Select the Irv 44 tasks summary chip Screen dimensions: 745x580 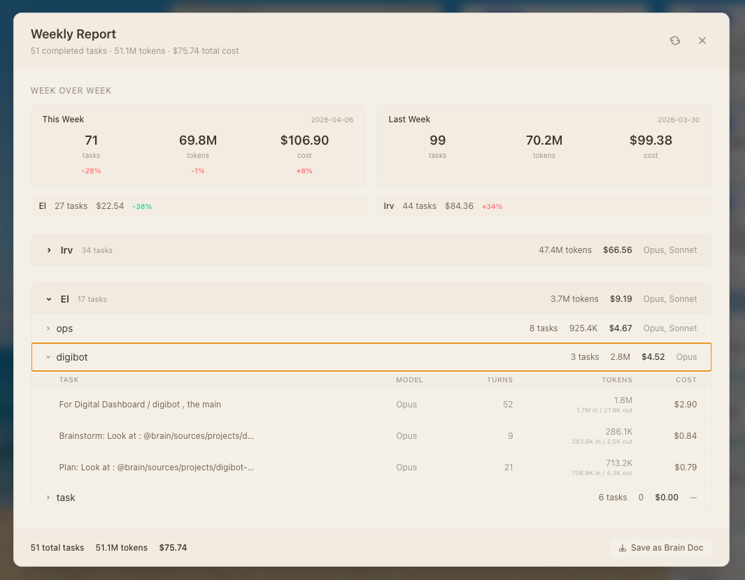coord(544,206)
